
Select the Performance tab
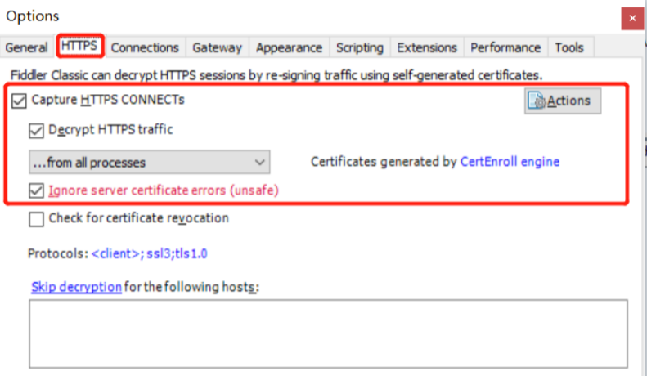tap(505, 48)
